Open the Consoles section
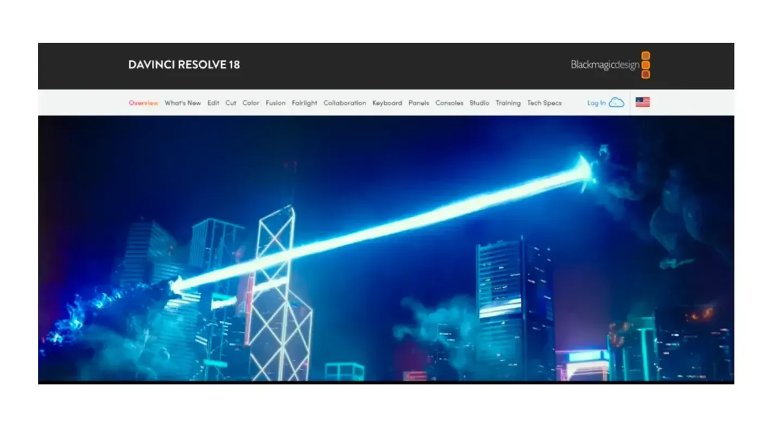This screenshot has height=427, width=760. pyautogui.click(x=449, y=103)
